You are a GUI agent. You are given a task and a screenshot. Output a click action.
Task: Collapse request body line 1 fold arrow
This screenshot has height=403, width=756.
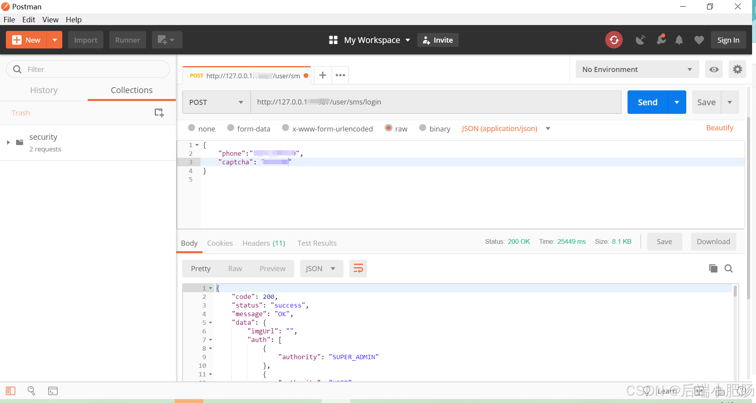click(197, 145)
